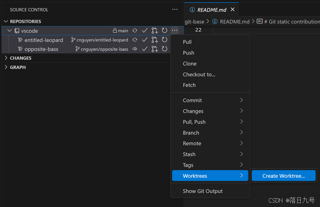Viewport: 320px width, 207px height.
Task: Commit checkmark for vscode repository
Action: point(145,31)
